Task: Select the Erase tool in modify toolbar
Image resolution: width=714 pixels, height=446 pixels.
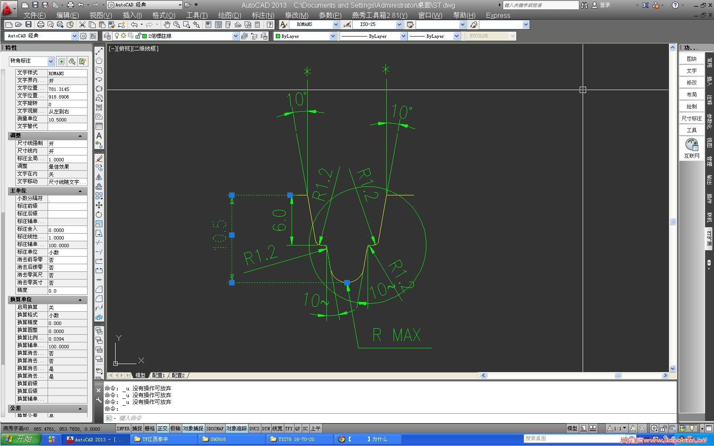Action: click(x=99, y=158)
